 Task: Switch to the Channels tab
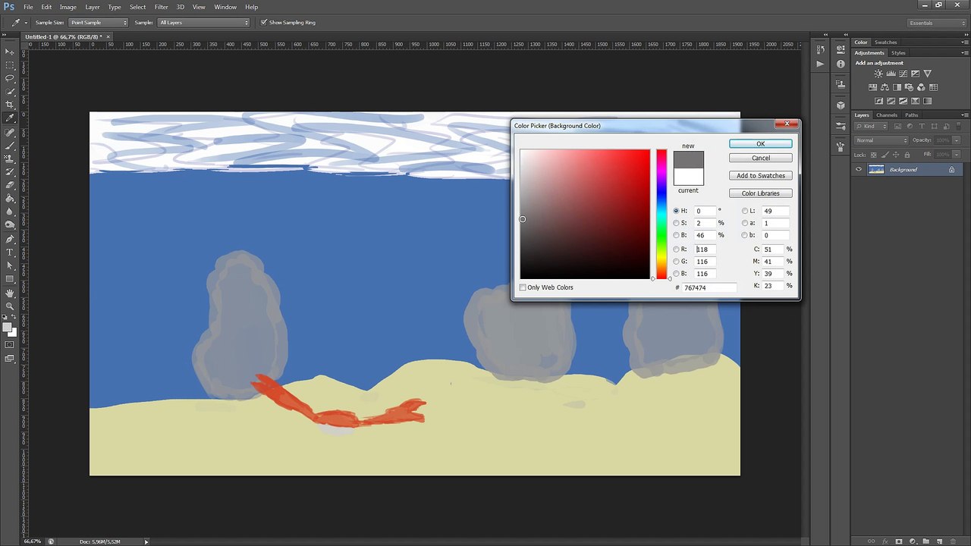pyautogui.click(x=887, y=115)
